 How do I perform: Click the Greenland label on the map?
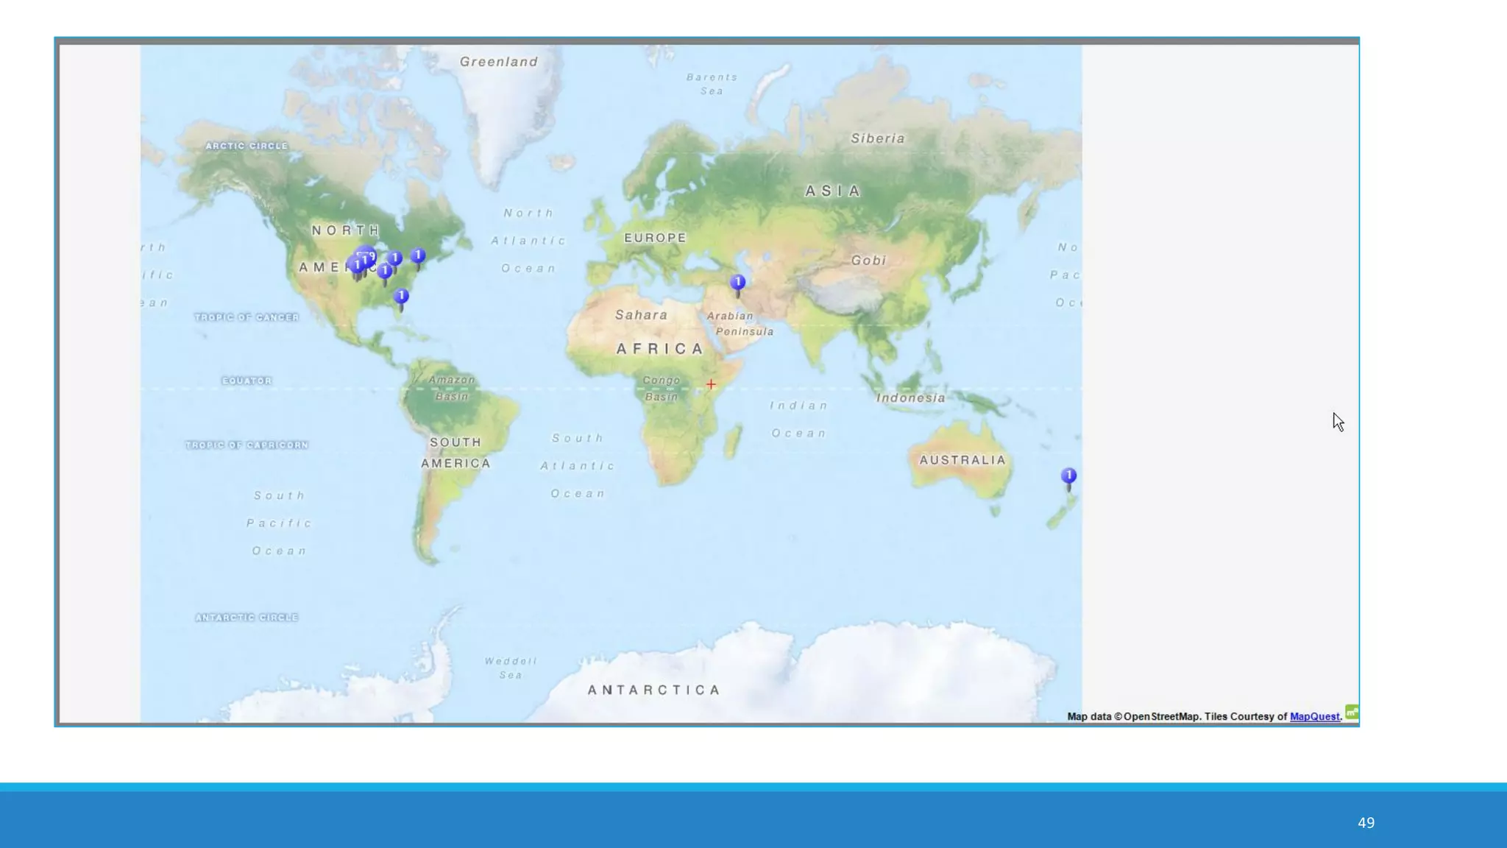(x=499, y=62)
